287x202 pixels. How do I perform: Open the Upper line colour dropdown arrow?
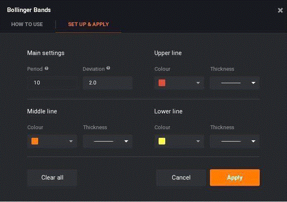point(198,83)
